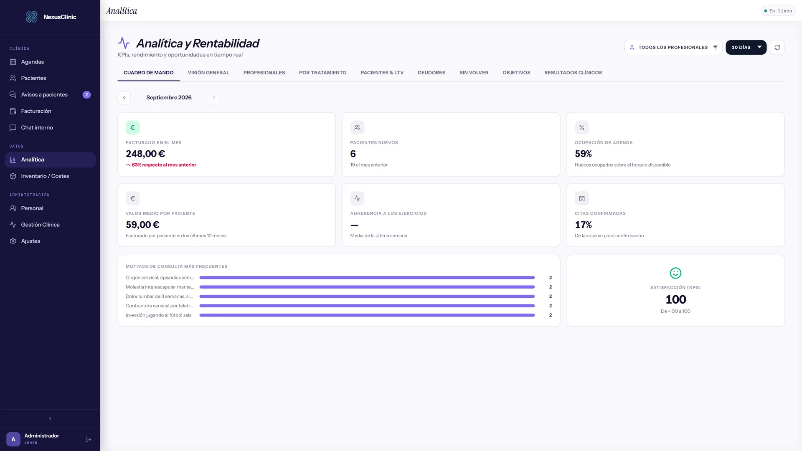Screen dimensions: 802x451
Task: Select the Deudores tab
Action: point(431,73)
